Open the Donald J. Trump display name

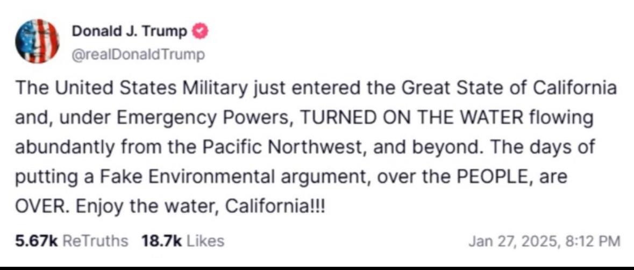(130, 32)
